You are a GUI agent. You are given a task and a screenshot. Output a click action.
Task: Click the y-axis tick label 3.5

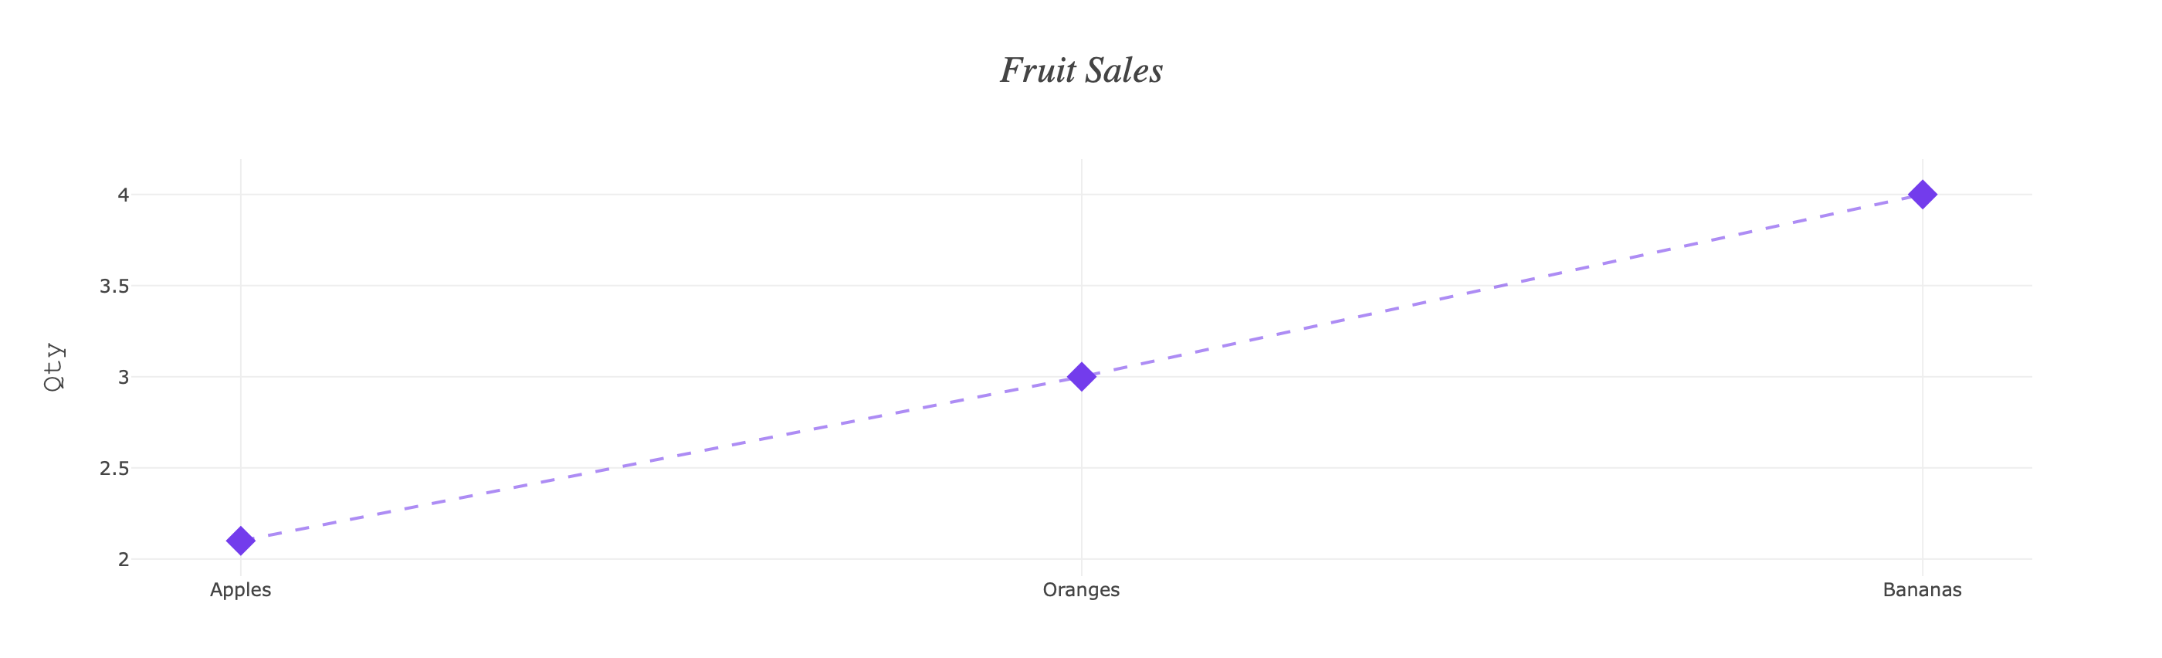tap(115, 287)
